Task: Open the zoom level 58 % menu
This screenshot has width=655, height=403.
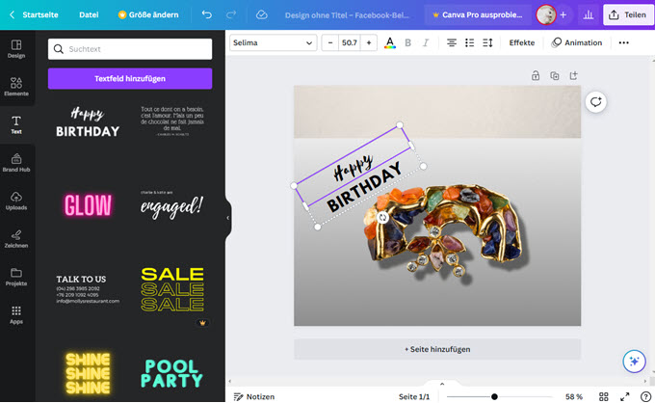Action: (574, 396)
